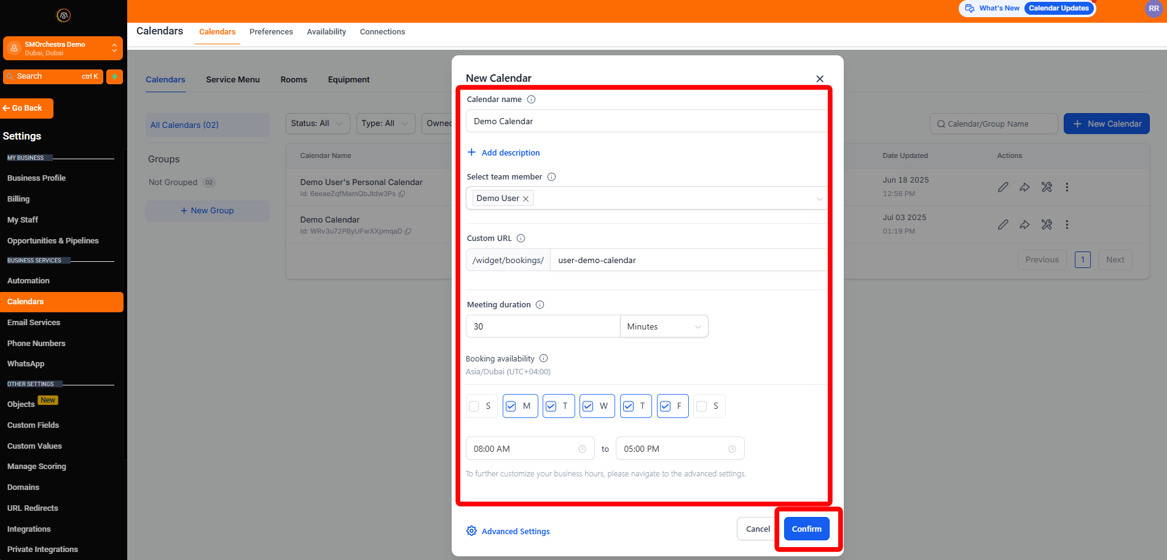The image size is (1167, 560).
Task: Copy the Demo Calendar ID using copy icon
Action: (407, 231)
